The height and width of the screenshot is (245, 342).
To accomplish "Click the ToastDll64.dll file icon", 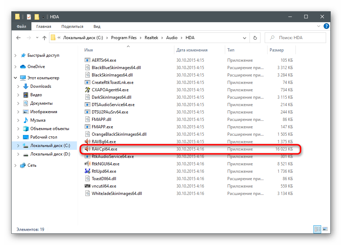I will click(x=88, y=179).
